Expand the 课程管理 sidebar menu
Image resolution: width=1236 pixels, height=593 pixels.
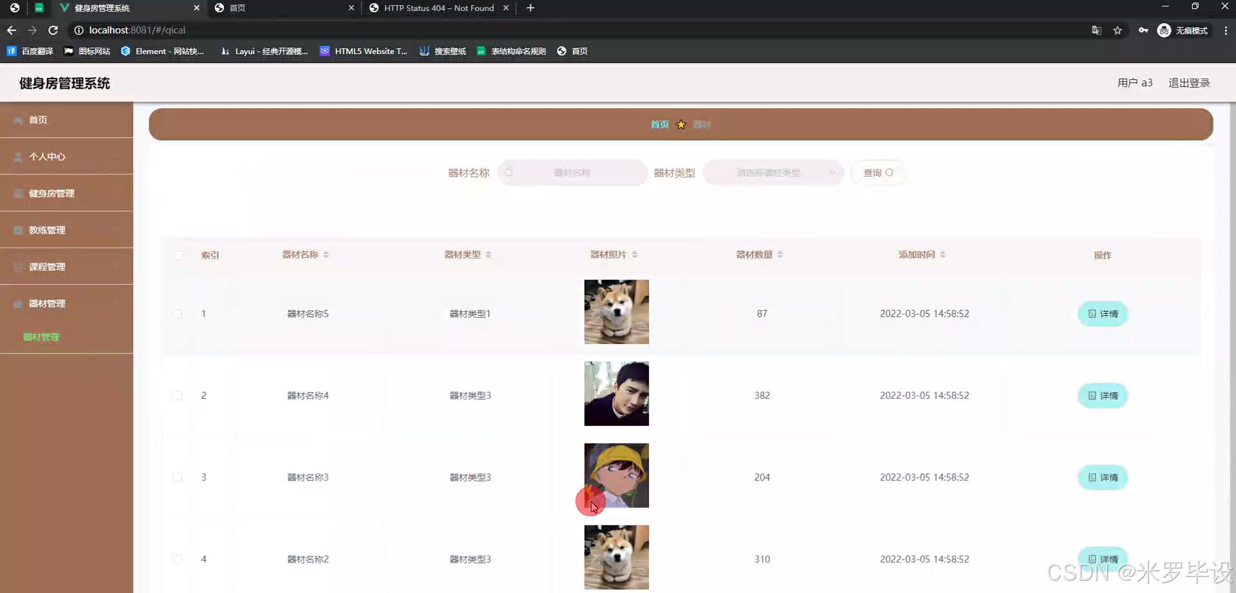click(x=66, y=266)
